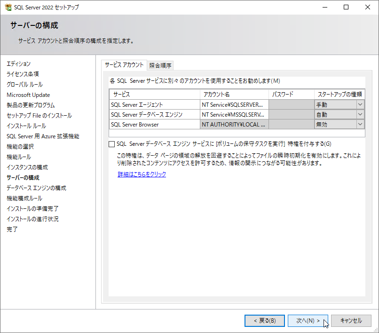Viewport: 379px width, 333px height.
Task: Switch to the 照合順序 tab
Action: click(x=160, y=65)
